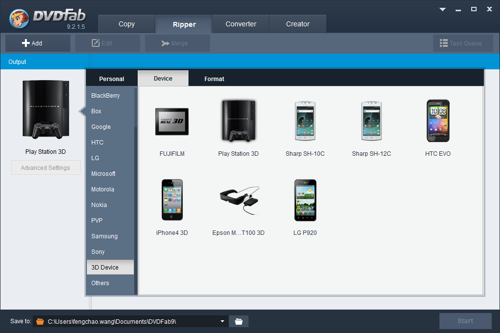Click the Merge toolbar button
Viewport: 500px width, 333px height.
177,43
